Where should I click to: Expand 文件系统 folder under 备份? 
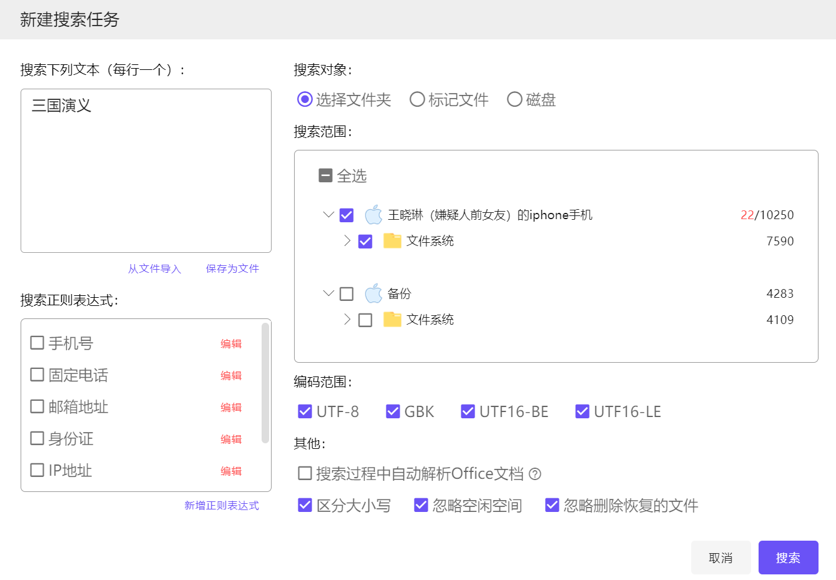pyautogui.click(x=347, y=320)
